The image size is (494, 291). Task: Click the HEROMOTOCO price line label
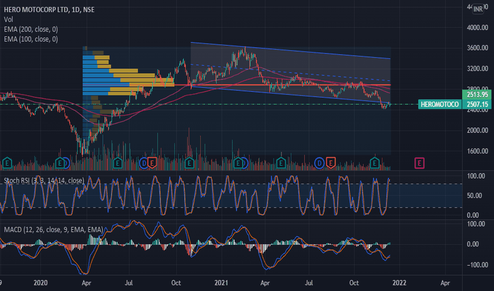point(440,104)
